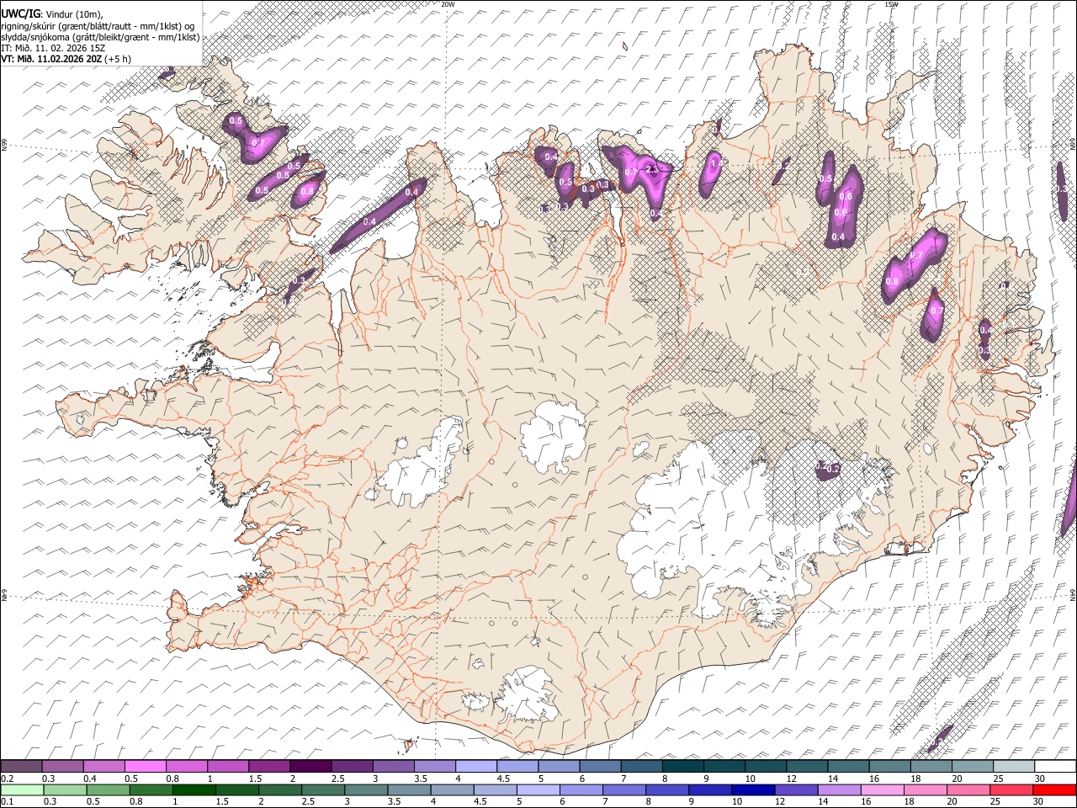Pick the darkest purple swatch at 2 in upper legend
The width and height of the screenshot is (1077, 808).
click(310, 767)
